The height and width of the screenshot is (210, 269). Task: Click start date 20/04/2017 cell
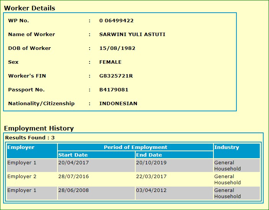73,163
